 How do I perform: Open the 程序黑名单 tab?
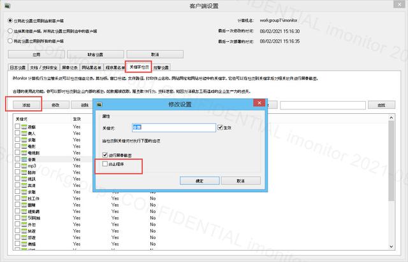pos(115,67)
